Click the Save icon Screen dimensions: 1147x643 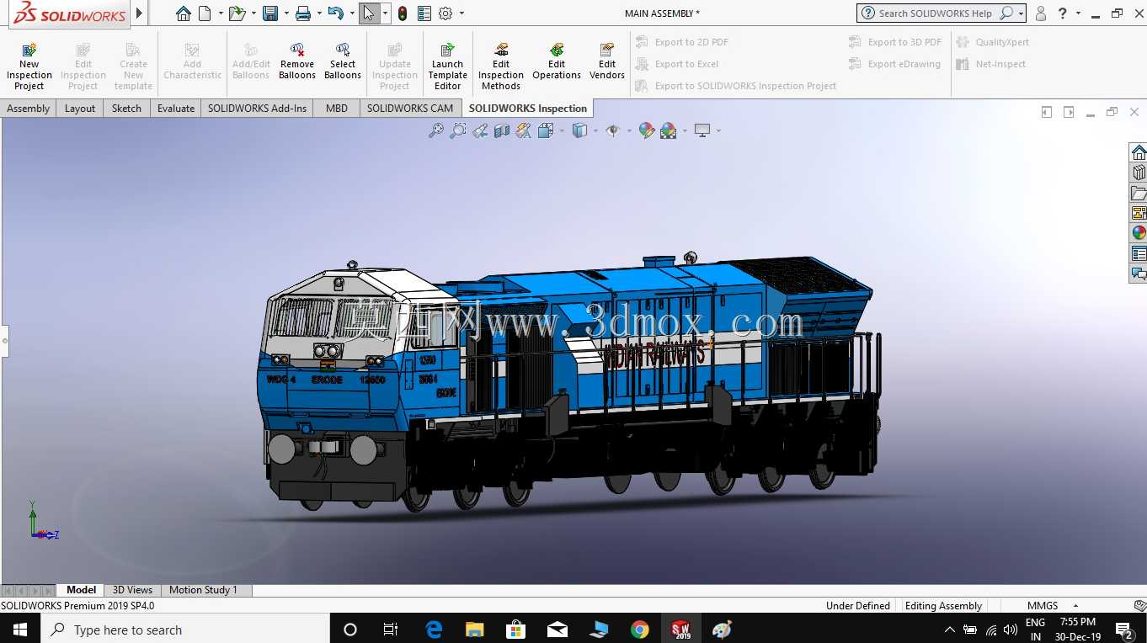[270, 13]
